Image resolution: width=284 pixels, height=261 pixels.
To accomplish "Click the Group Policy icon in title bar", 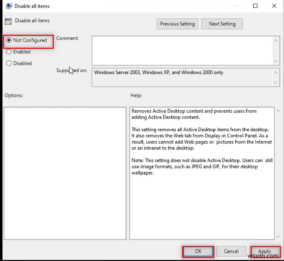I will click(x=9, y=6).
